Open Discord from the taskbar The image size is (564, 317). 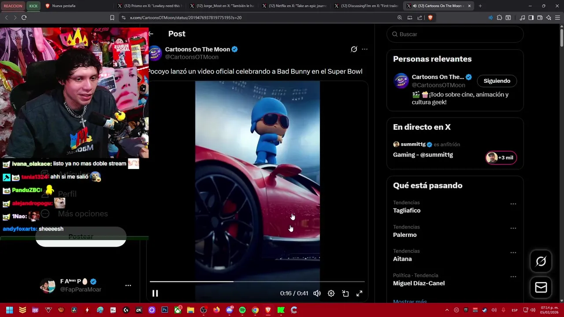pyautogui.click(x=229, y=310)
